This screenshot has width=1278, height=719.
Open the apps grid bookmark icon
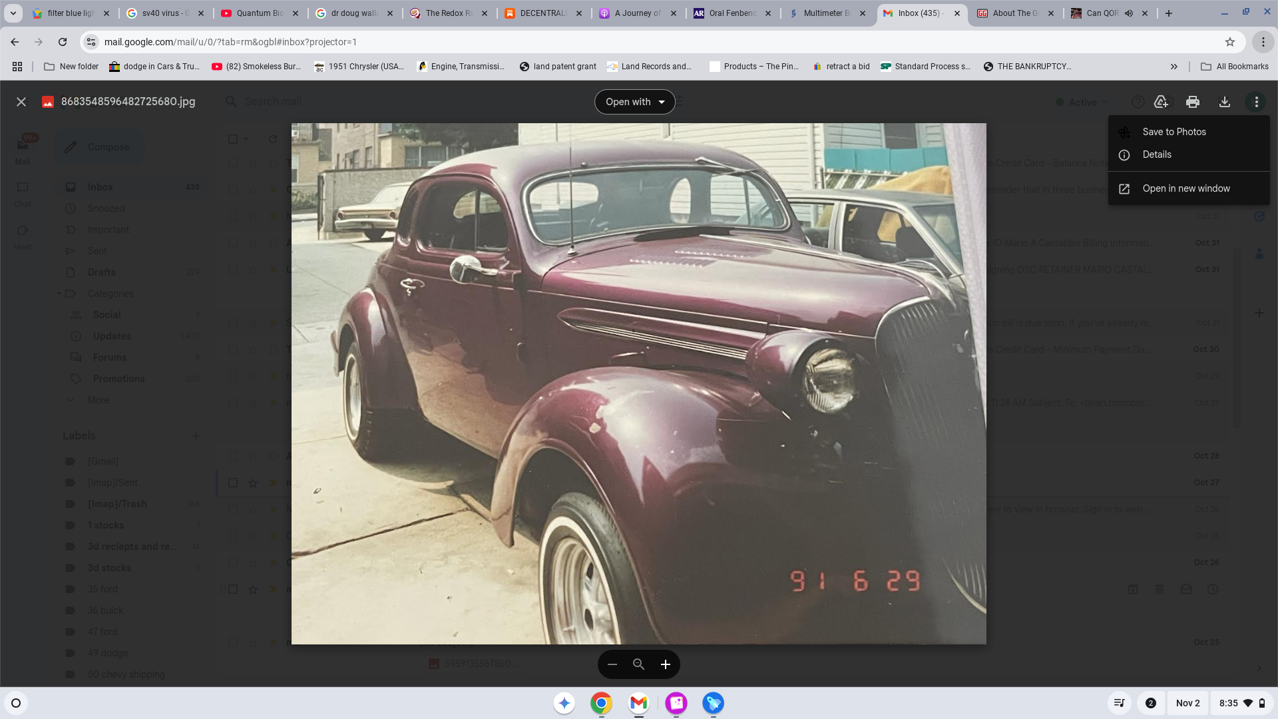point(17,67)
